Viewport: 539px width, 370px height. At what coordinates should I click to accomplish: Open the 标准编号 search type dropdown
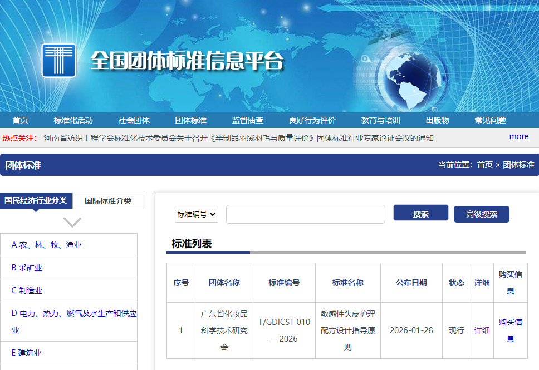(x=197, y=214)
